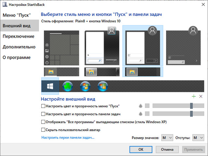Choose the green clover start button
208x156 pixels.
click(x=68, y=86)
